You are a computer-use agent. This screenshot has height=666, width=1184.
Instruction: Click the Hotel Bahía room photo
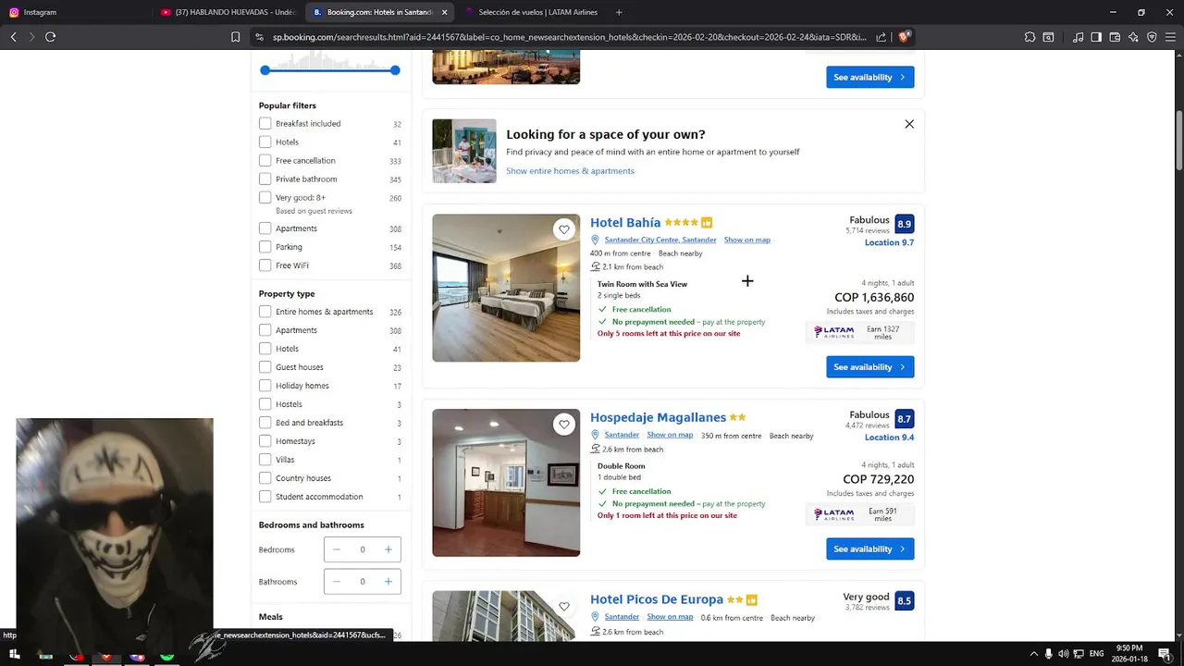coord(506,288)
